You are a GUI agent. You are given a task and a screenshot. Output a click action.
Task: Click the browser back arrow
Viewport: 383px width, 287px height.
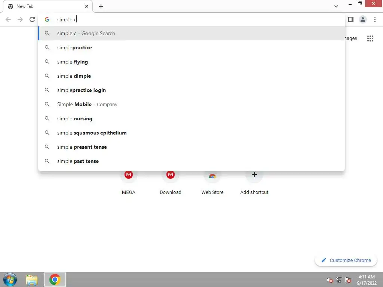coord(8,19)
